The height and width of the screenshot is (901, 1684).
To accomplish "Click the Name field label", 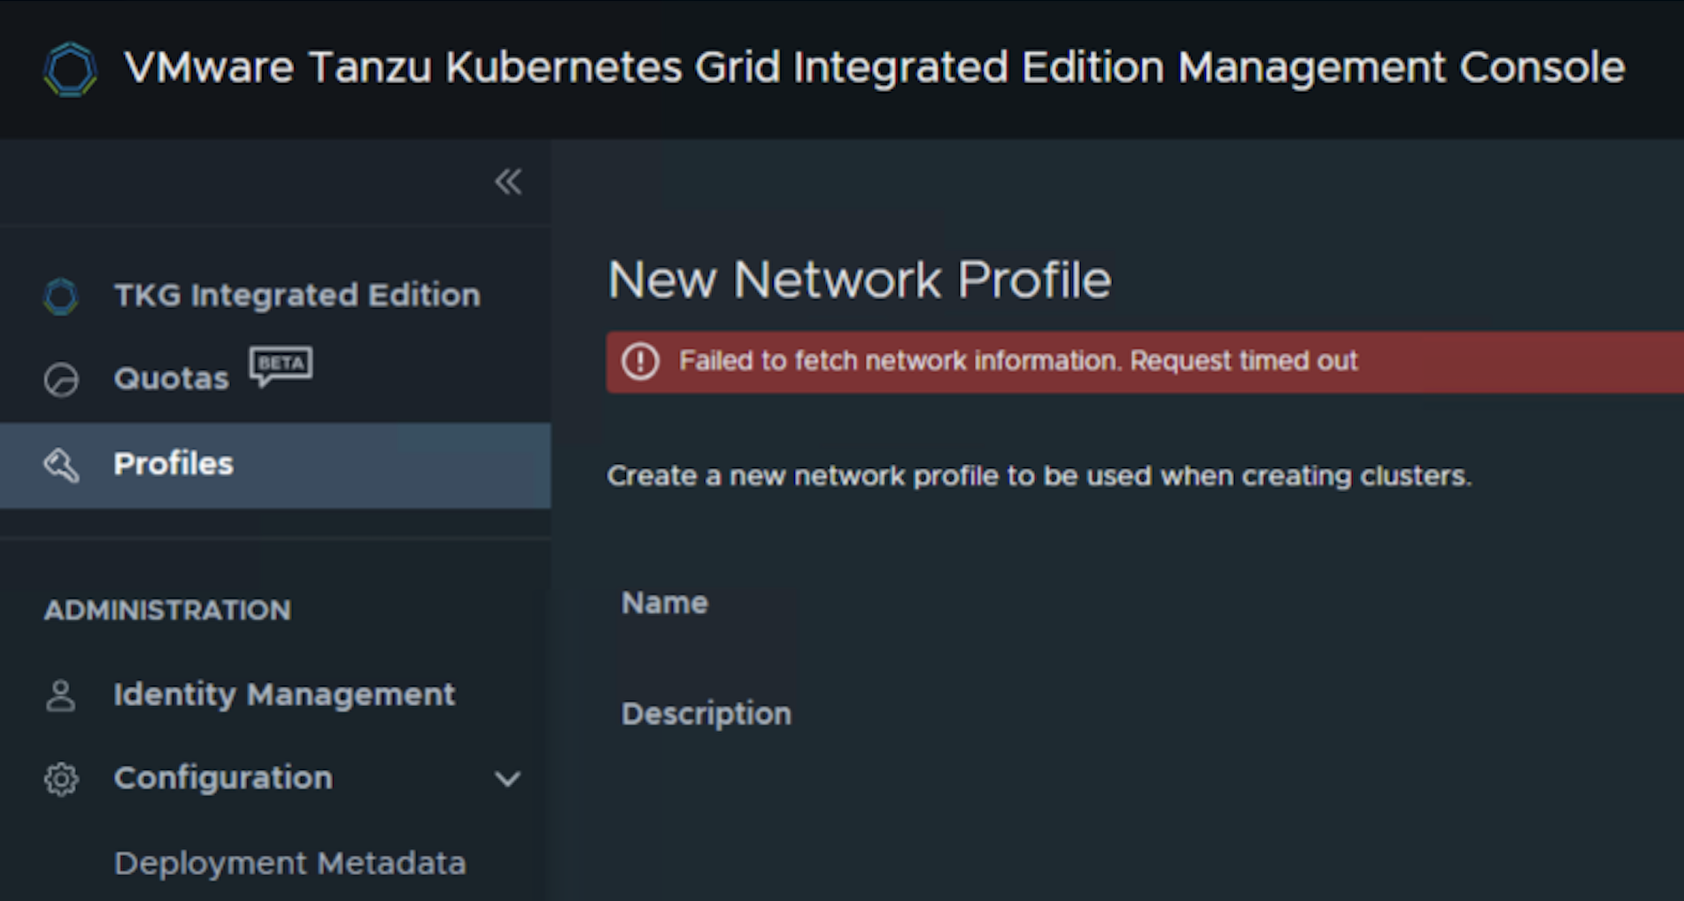I will point(665,603).
